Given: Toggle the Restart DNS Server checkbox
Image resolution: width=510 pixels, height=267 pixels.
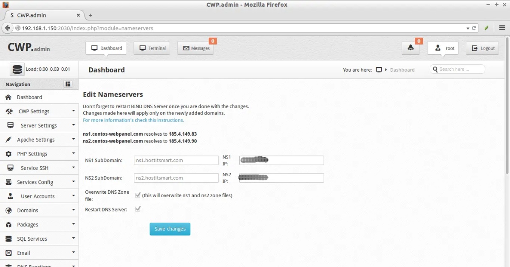Looking at the screenshot, I should tap(138, 209).
